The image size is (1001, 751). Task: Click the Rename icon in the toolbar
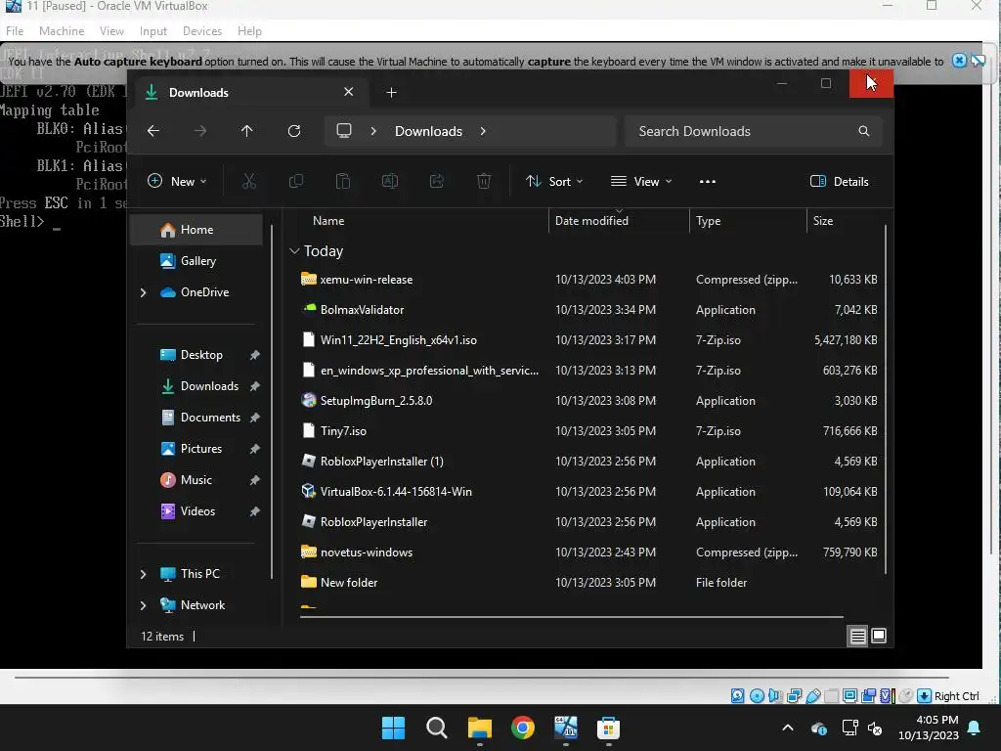(389, 181)
